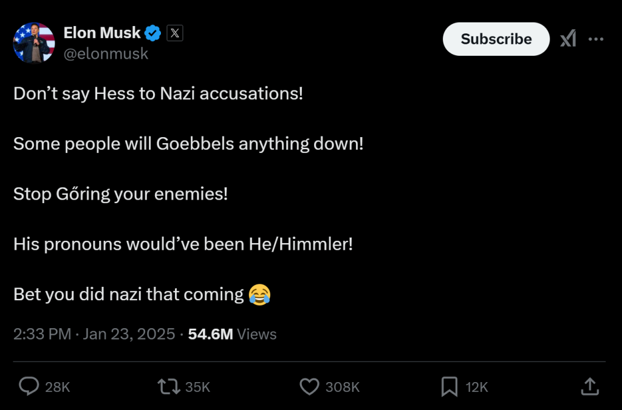This screenshot has width=622, height=410.
Task: Click the 35K reposts count
Action: click(x=197, y=387)
